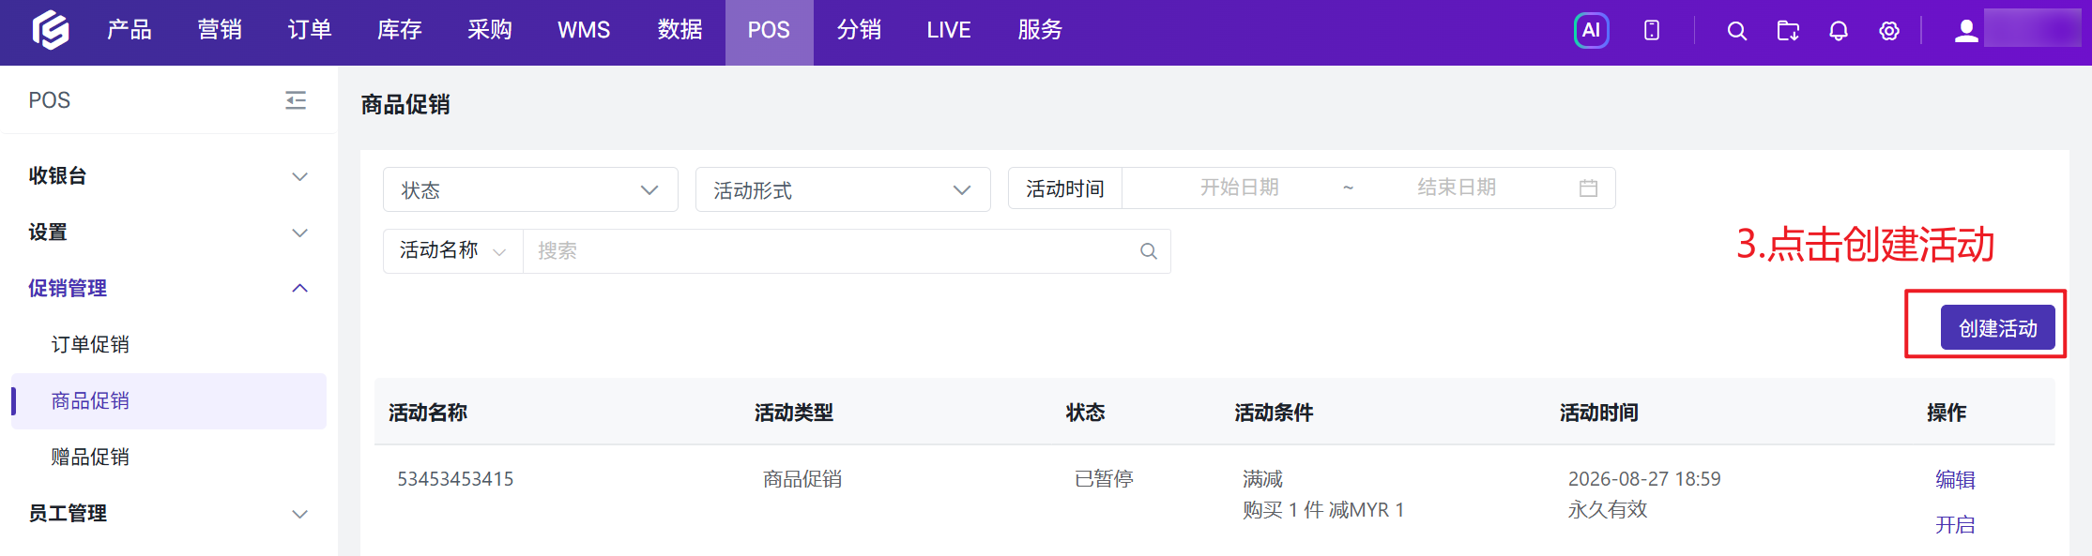Select 赠品促销 in the sidebar
The image size is (2092, 556).
click(x=90, y=457)
